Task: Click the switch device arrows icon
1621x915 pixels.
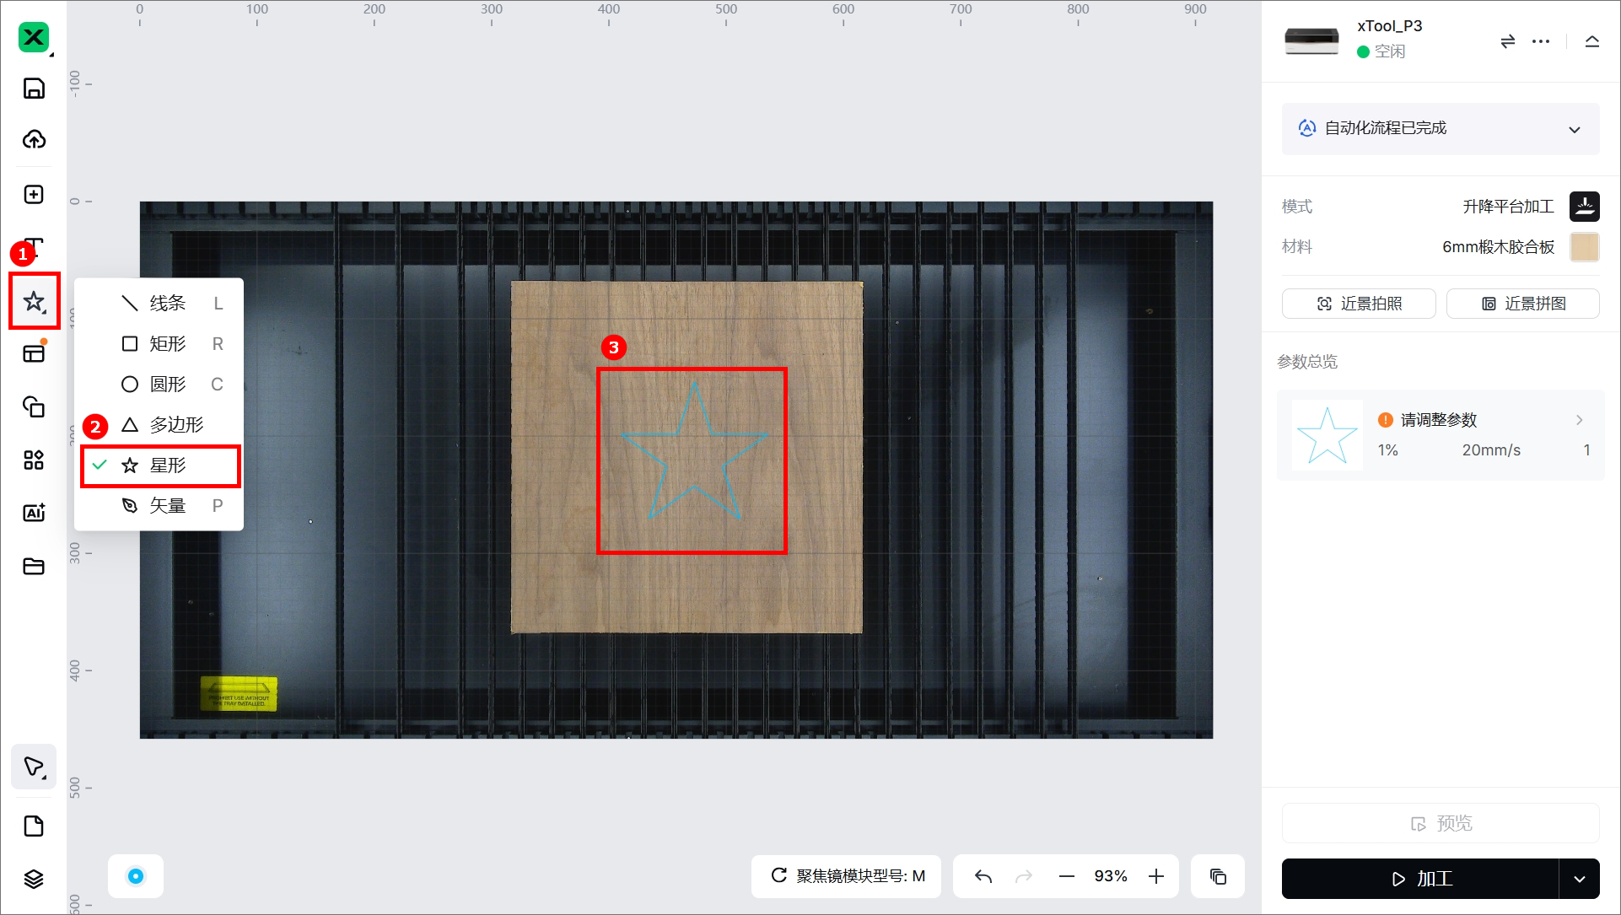Action: [x=1507, y=41]
